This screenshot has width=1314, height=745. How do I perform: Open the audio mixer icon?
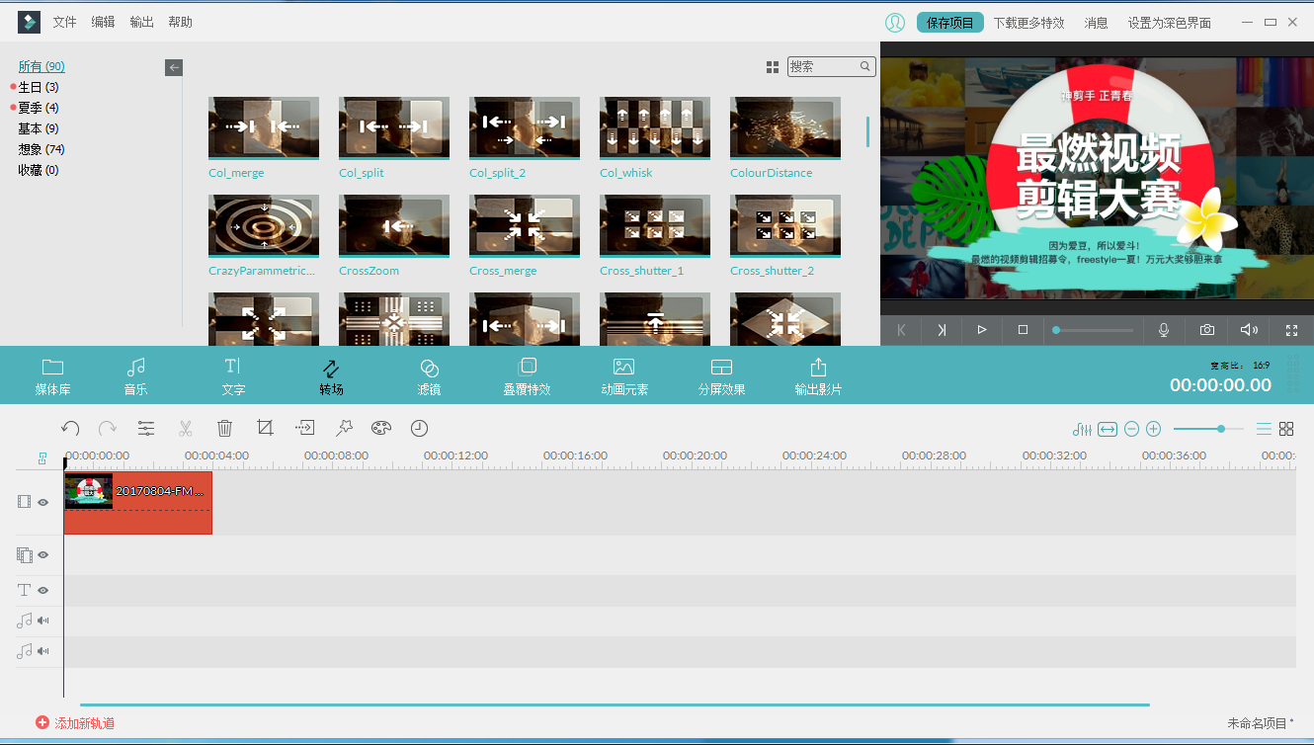(1082, 429)
